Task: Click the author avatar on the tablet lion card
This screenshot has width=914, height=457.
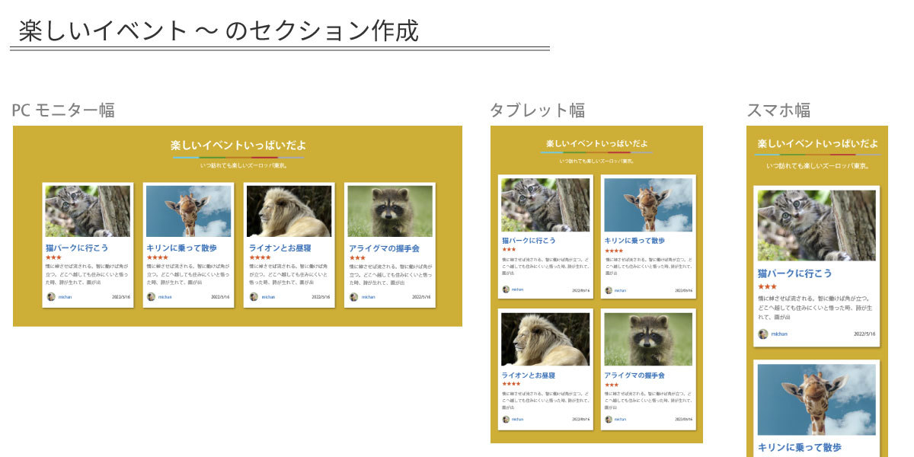Action: (506, 419)
